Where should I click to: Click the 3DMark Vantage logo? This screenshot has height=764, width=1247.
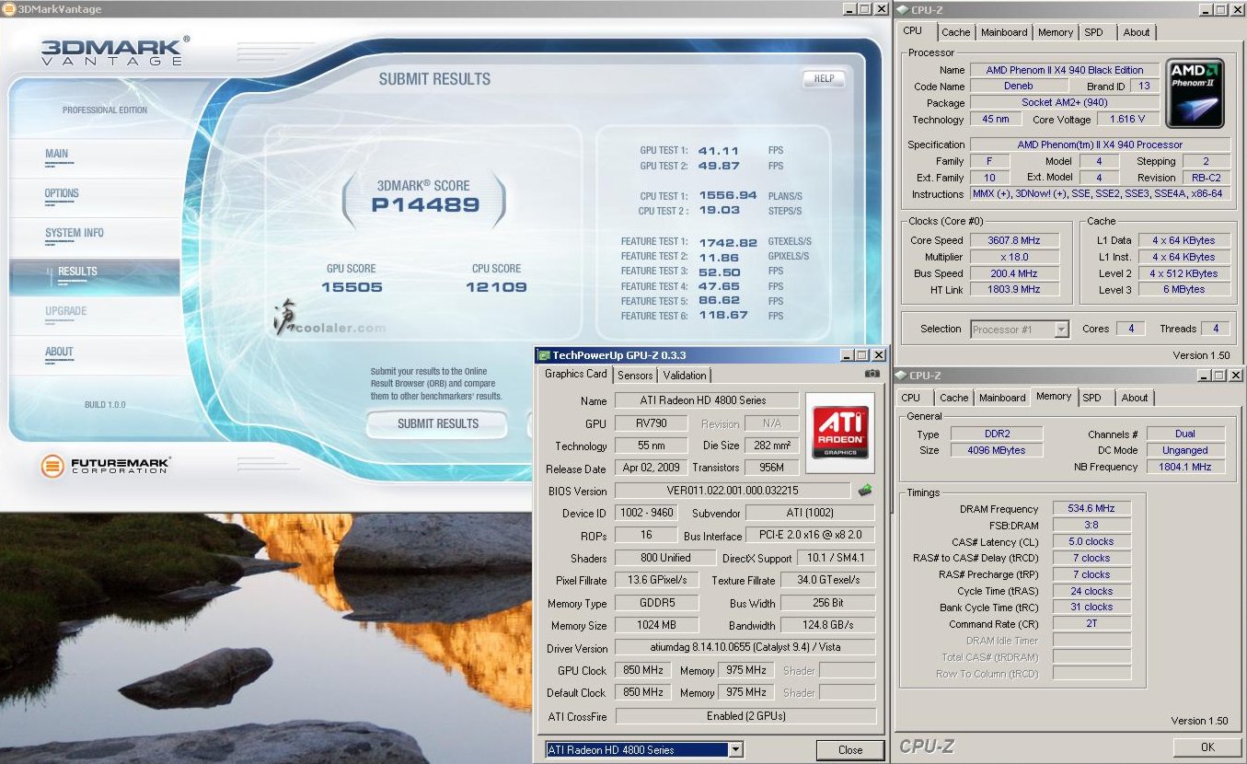click(x=114, y=51)
